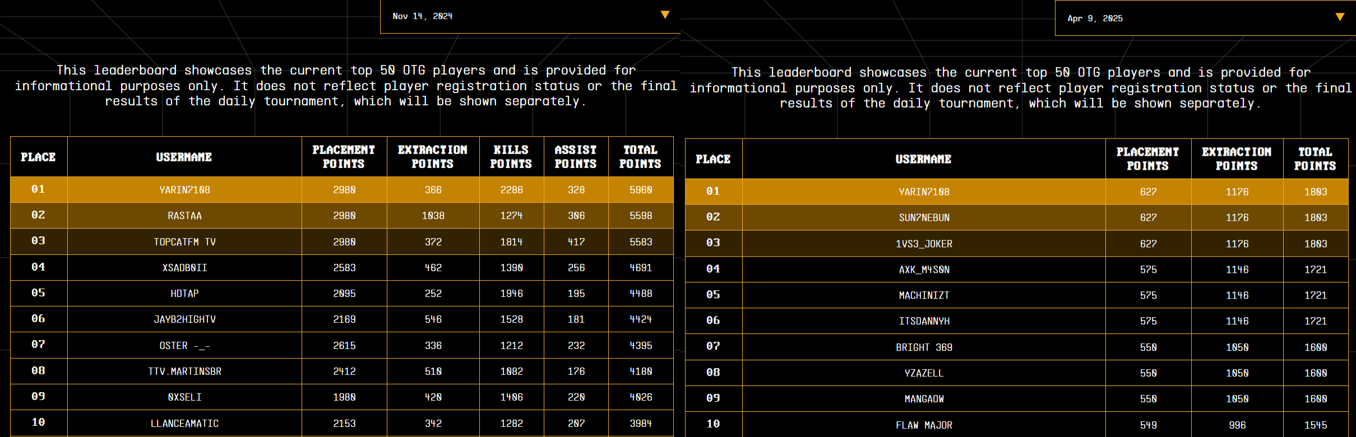Open the Nov 14, 2024 date dropdown
The width and height of the screenshot is (1356, 437).
pyautogui.click(x=530, y=16)
